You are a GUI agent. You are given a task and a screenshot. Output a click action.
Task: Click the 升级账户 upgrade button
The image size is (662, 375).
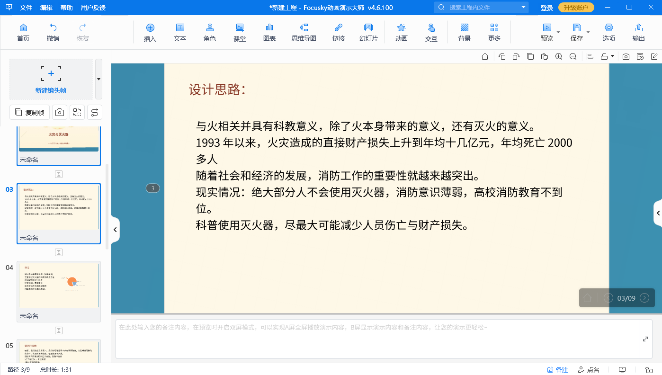point(576,8)
